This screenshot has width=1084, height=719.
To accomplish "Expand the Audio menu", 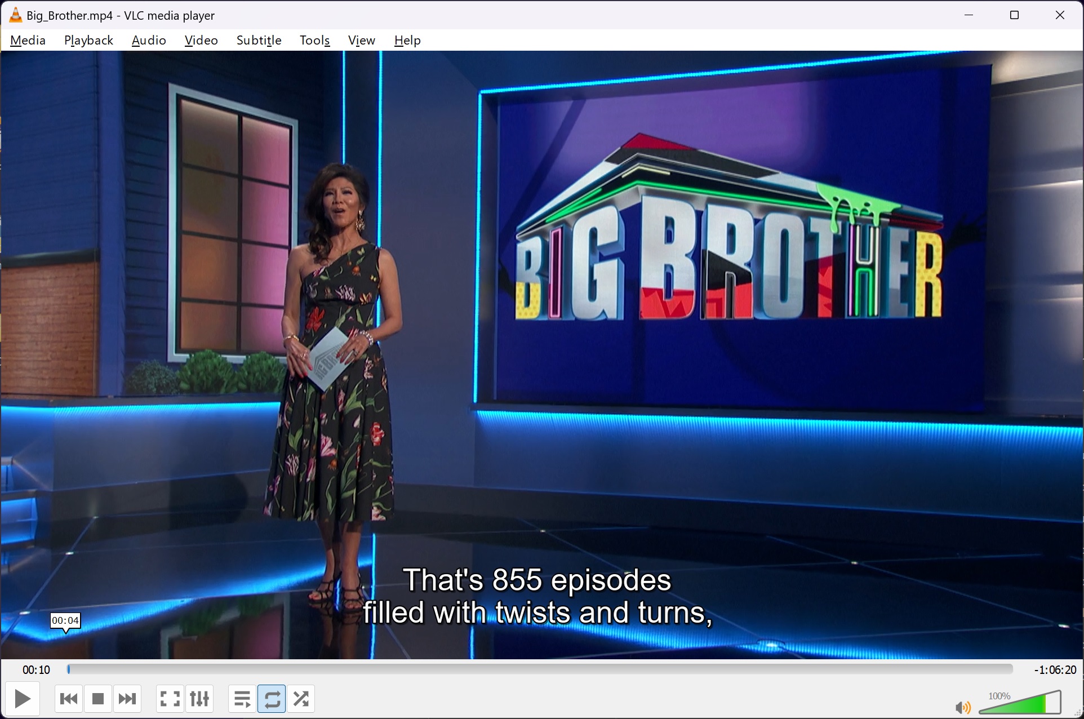I will pyautogui.click(x=149, y=41).
